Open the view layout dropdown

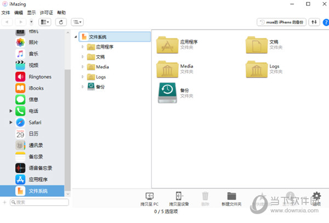[x=45, y=22]
